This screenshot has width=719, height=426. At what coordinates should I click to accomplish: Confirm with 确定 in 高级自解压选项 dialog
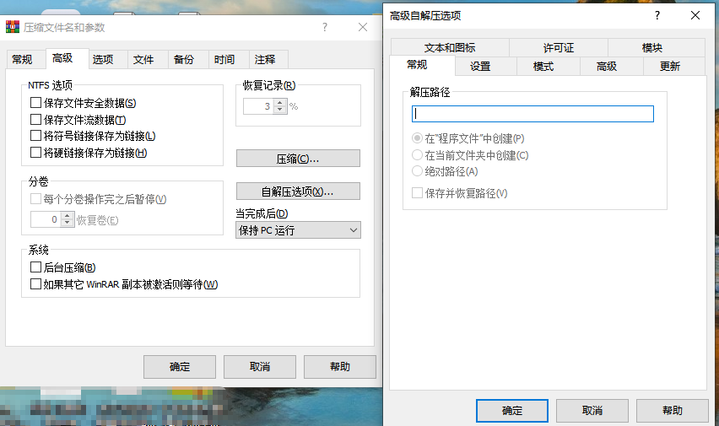coord(512,411)
